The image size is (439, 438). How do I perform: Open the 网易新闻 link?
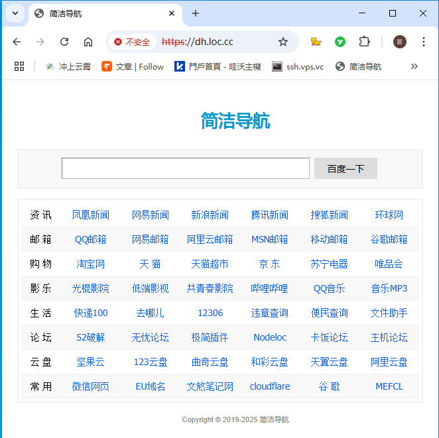click(151, 215)
